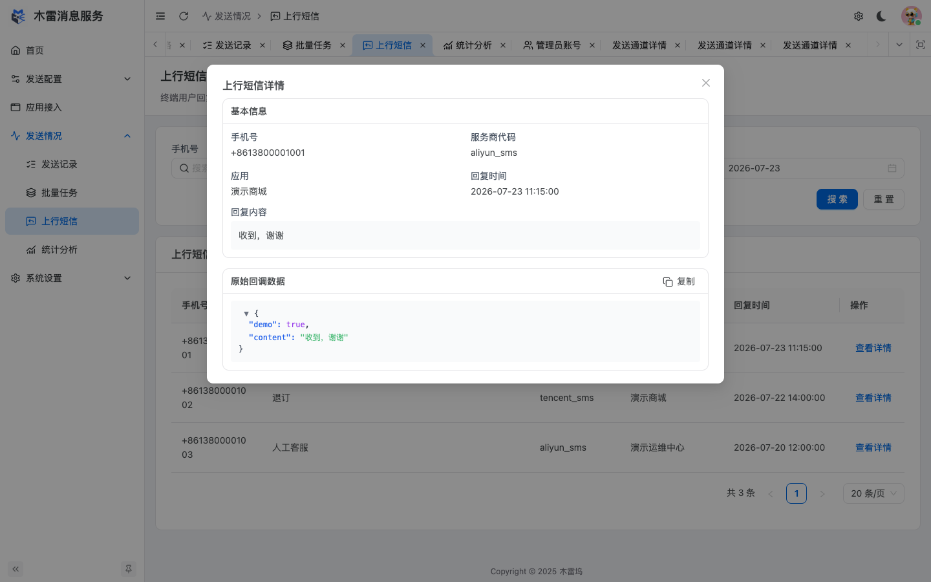Go to 首页 in sidebar
931x582 pixels.
[72, 50]
